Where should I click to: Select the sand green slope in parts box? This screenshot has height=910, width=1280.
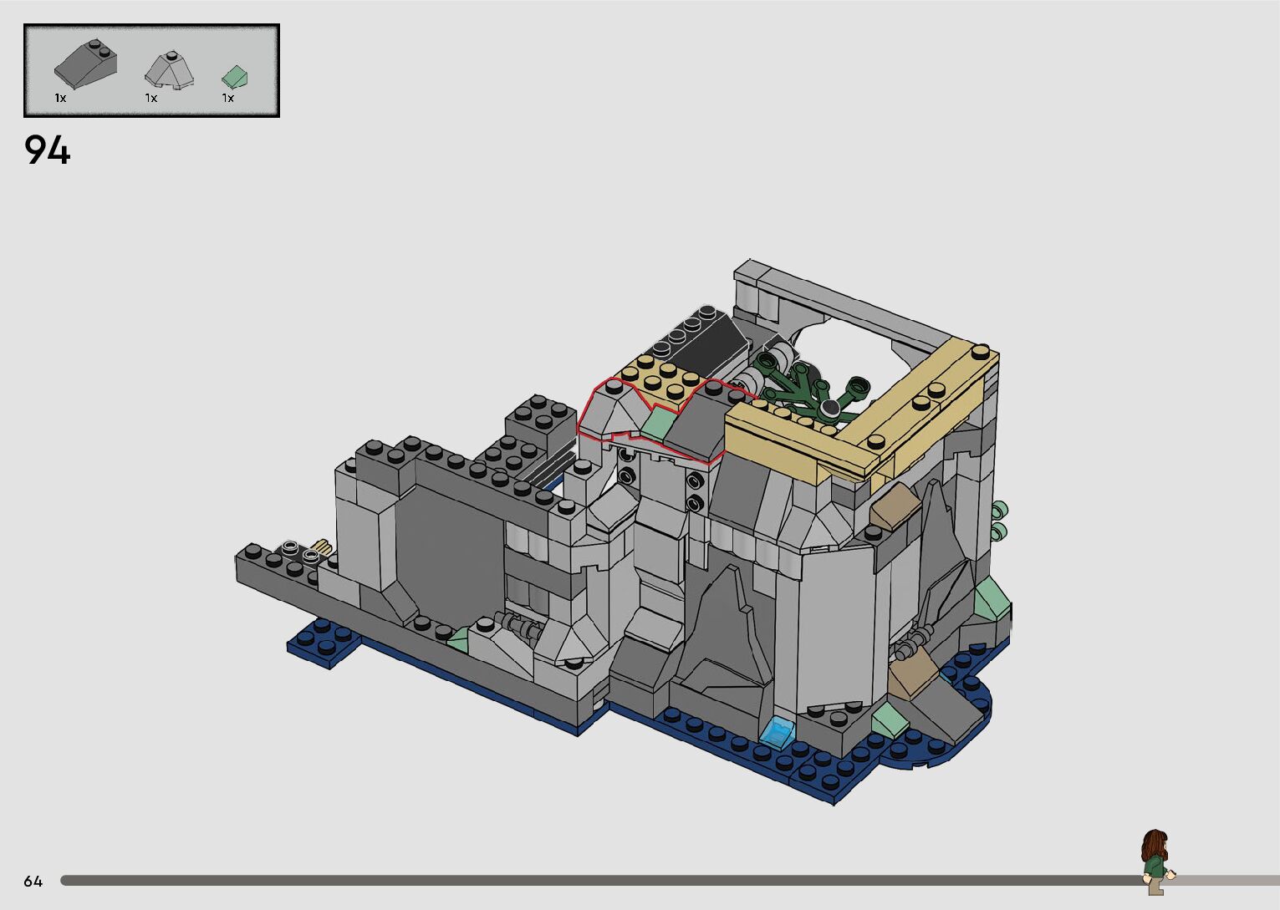pyautogui.click(x=234, y=78)
